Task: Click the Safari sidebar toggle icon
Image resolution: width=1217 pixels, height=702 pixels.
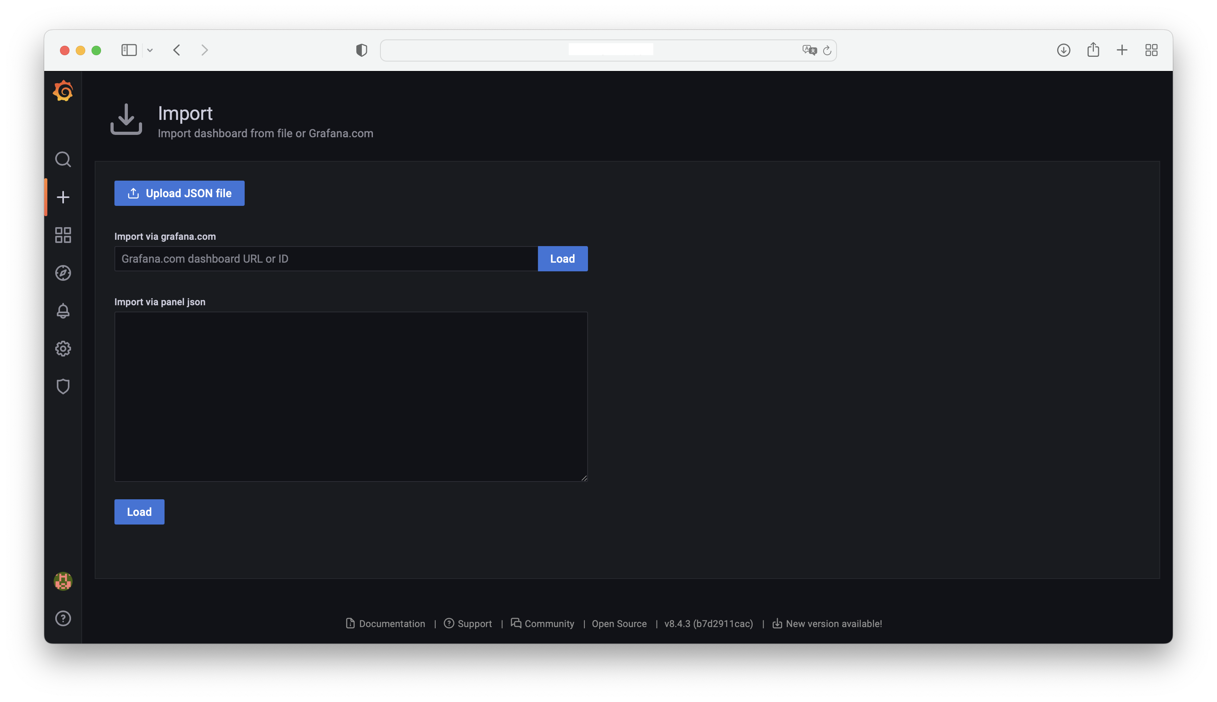Action: [129, 50]
